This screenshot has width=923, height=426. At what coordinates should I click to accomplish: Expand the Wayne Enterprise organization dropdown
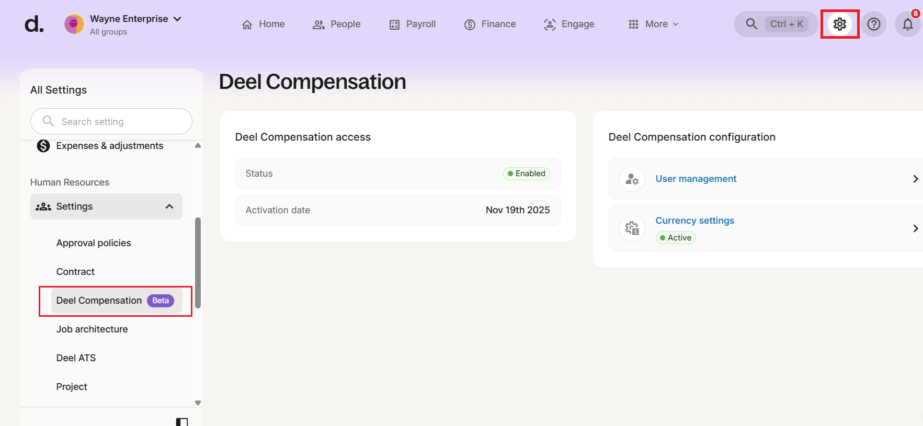tap(177, 19)
